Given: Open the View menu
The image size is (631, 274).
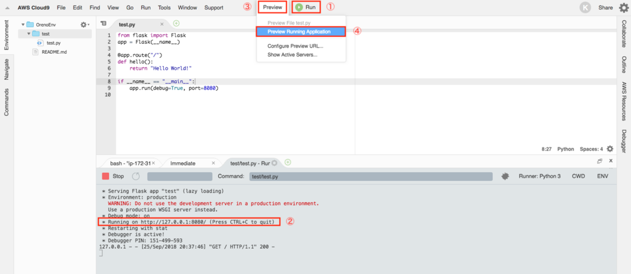Looking at the screenshot, I should coord(113,7).
